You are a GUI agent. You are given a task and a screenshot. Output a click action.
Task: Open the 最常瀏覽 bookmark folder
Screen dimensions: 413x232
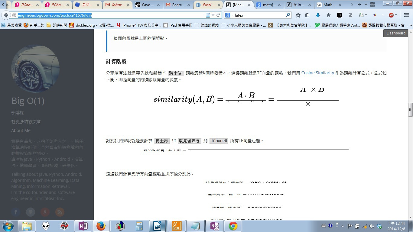11,25
